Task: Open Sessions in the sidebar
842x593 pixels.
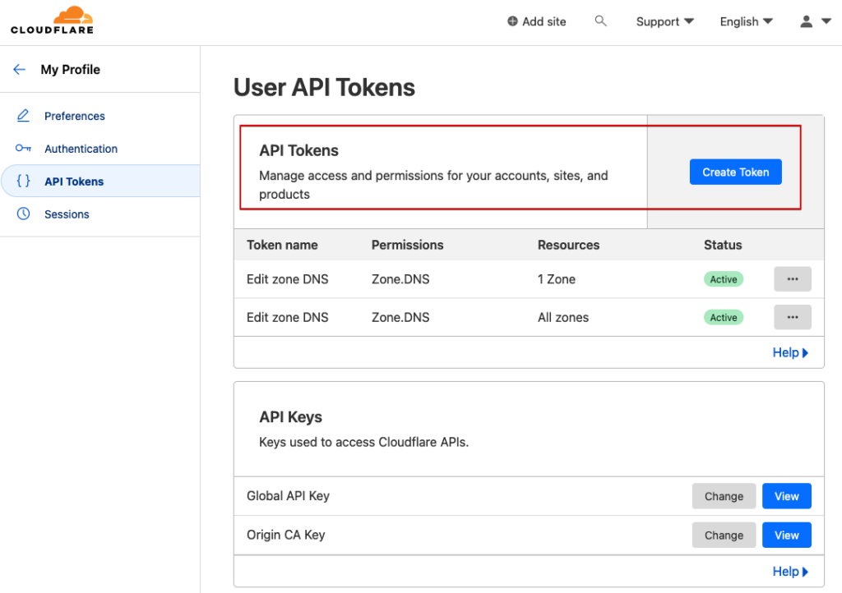Action: [x=67, y=214]
